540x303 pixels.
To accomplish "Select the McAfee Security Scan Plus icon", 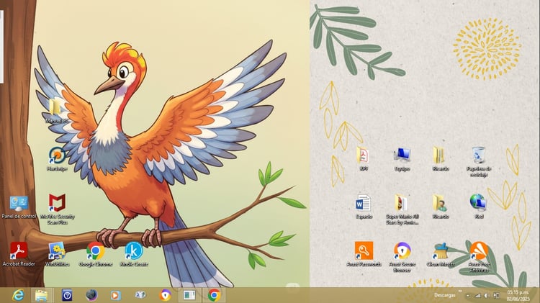I will (x=57, y=209).
